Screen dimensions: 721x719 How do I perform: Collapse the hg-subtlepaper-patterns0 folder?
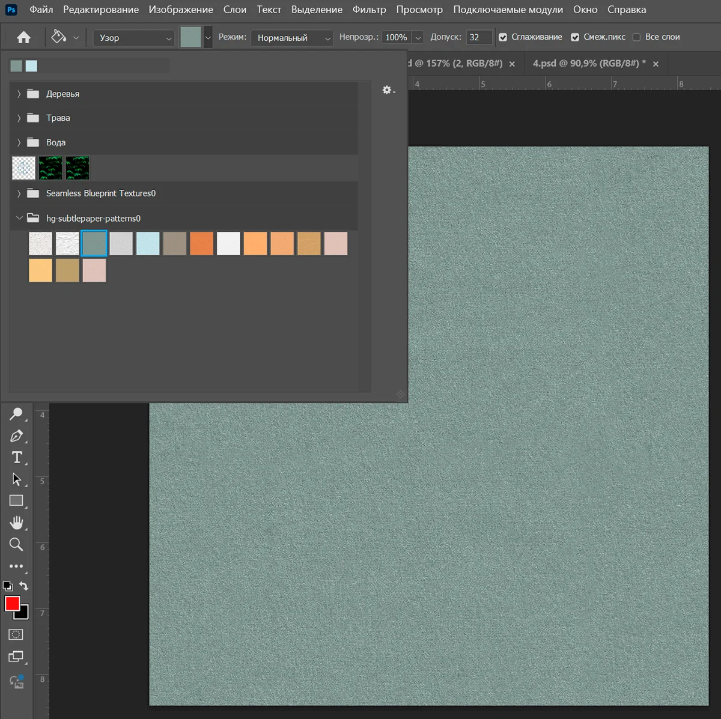[x=19, y=218]
